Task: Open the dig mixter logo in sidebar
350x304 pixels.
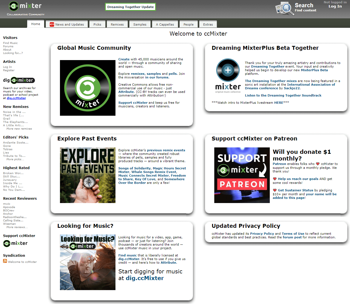Action: pos(19,80)
